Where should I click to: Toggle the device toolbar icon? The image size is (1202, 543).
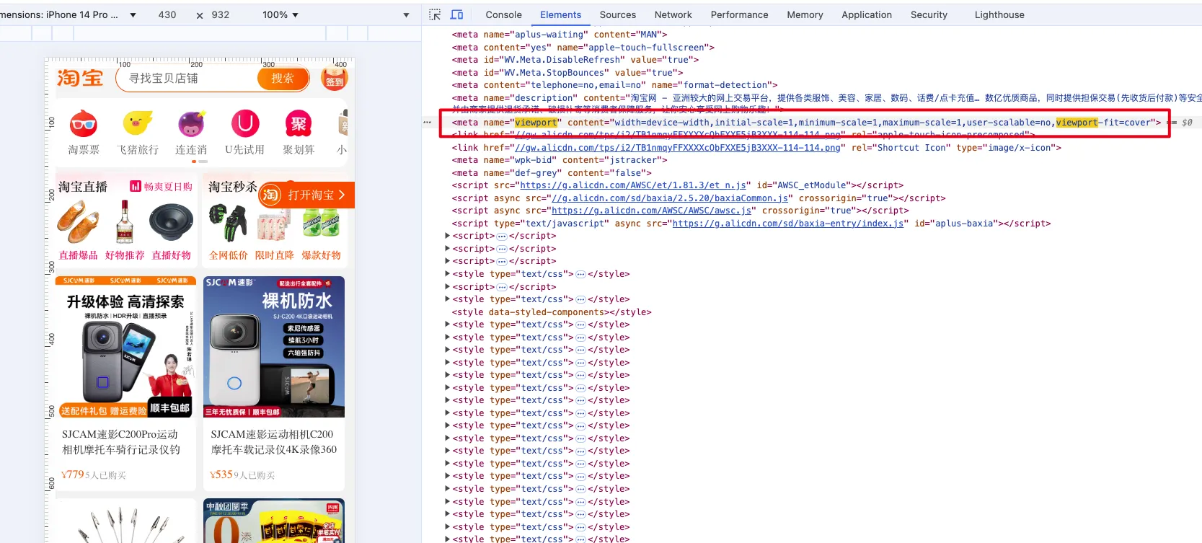[x=456, y=14]
